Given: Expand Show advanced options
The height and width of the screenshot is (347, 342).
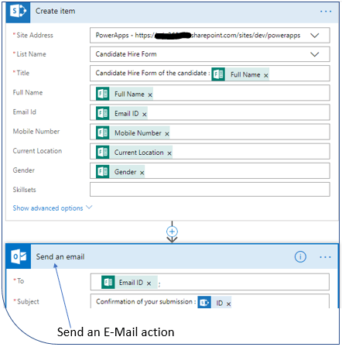Looking at the screenshot, I should pyautogui.click(x=53, y=208).
